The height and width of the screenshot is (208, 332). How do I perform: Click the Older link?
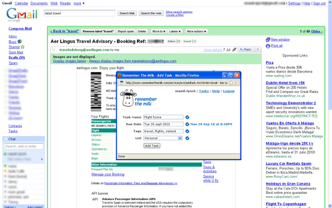point(316,31)
